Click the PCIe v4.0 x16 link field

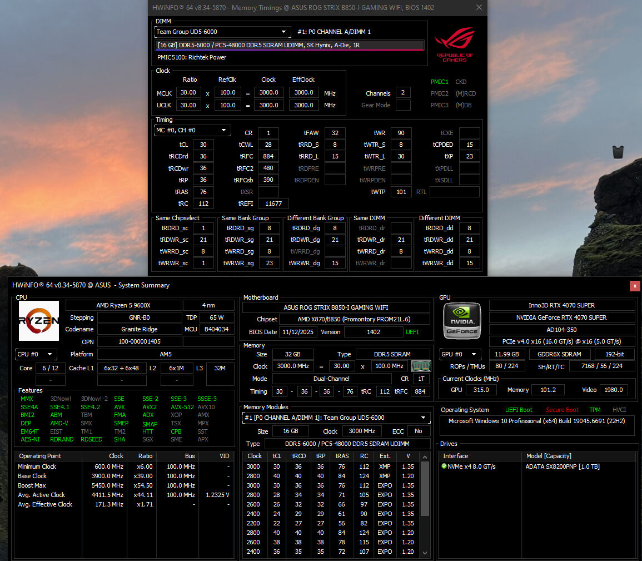coord(561,341)
